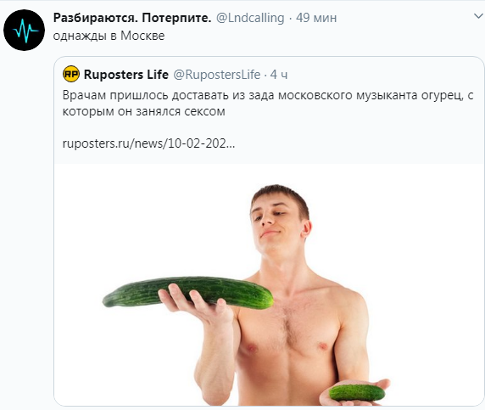This screenshot has height=410, width=485.
Task: Open the tweet via '49 мин' timestamp
Action: point(316,18)
